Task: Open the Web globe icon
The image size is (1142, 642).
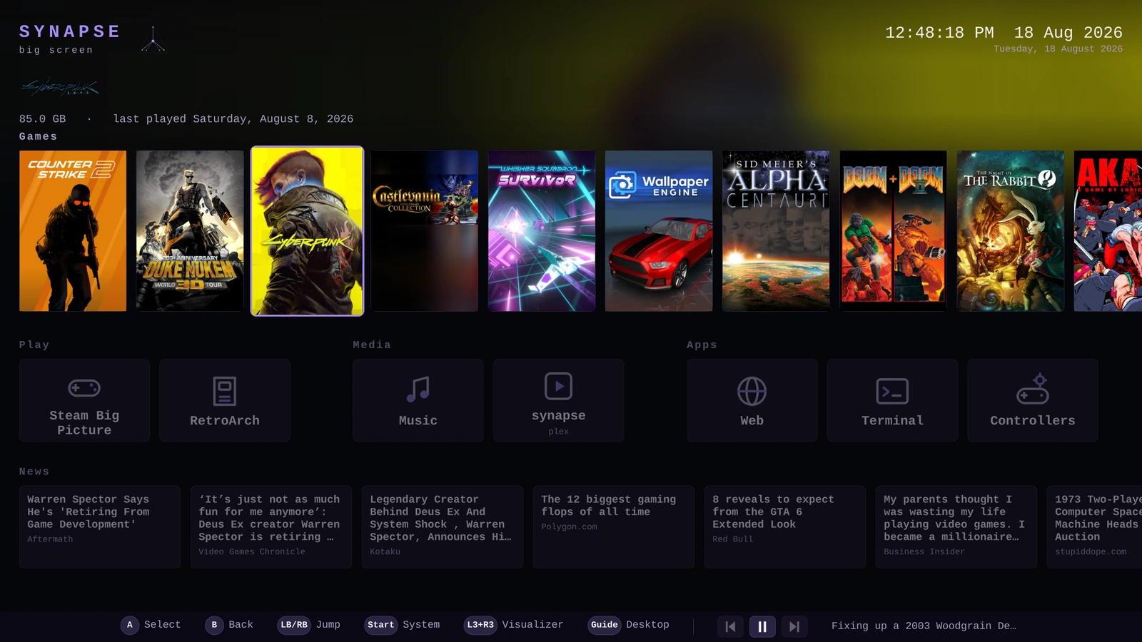Action: (x=752, y=391)
